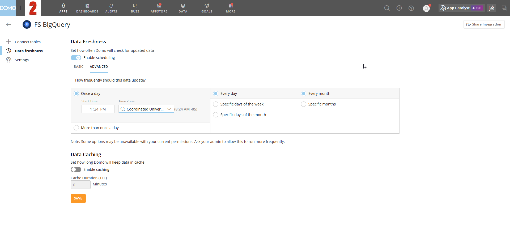Click the add circle plus icon

pos(399,8)
